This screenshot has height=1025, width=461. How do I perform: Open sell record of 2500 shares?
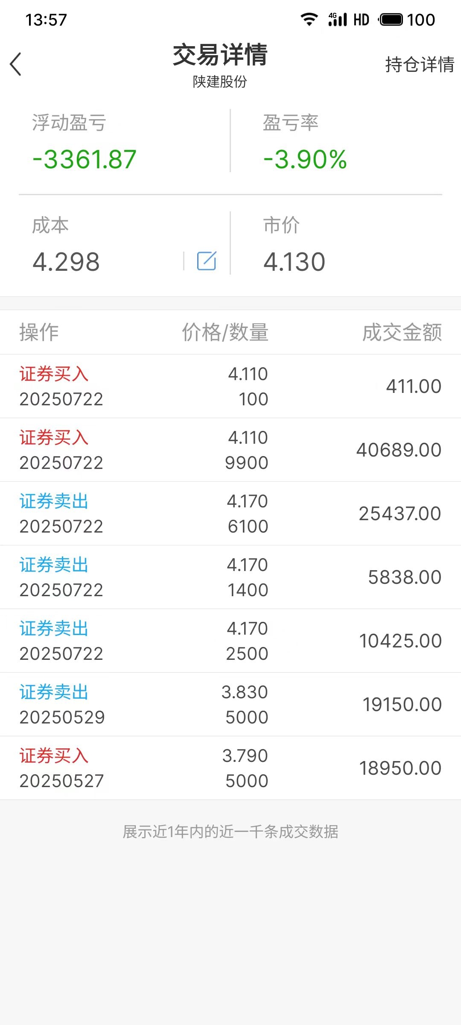point(230,641)
